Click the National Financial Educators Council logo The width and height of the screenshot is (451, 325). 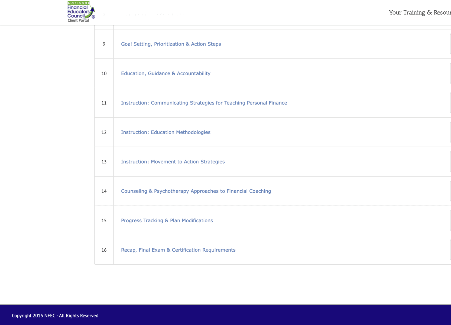pyautogui.click(x=81, y=12)
